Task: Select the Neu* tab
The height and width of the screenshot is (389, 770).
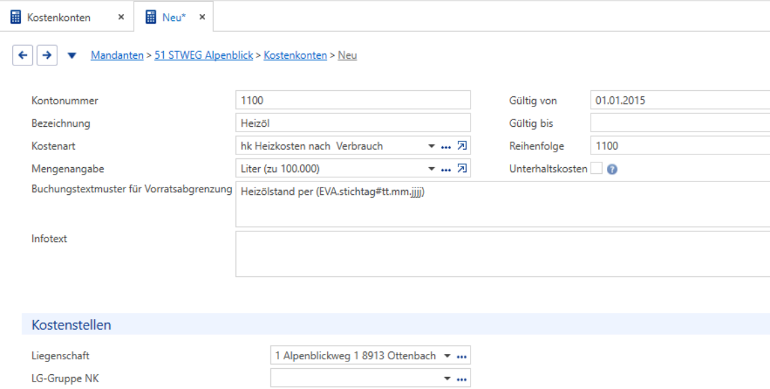Action: (174, 18)
